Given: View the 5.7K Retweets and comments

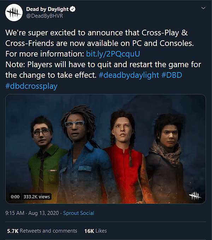Looking at the screenshot, I should point(42,231).
